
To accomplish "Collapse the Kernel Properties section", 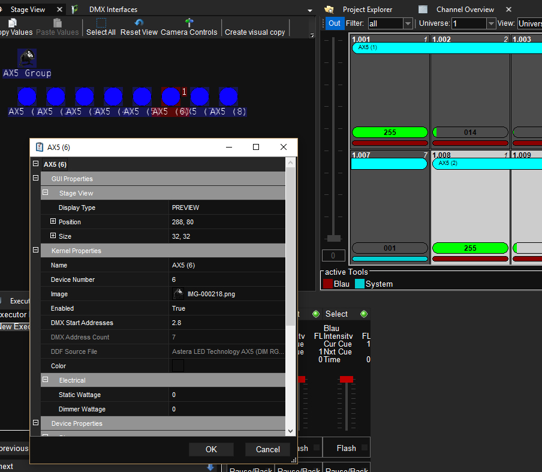I will 35,251.
